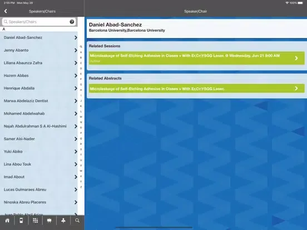Open the grid menu icon
This screenshot has height=230, width=307.
[x=35, y=221]
